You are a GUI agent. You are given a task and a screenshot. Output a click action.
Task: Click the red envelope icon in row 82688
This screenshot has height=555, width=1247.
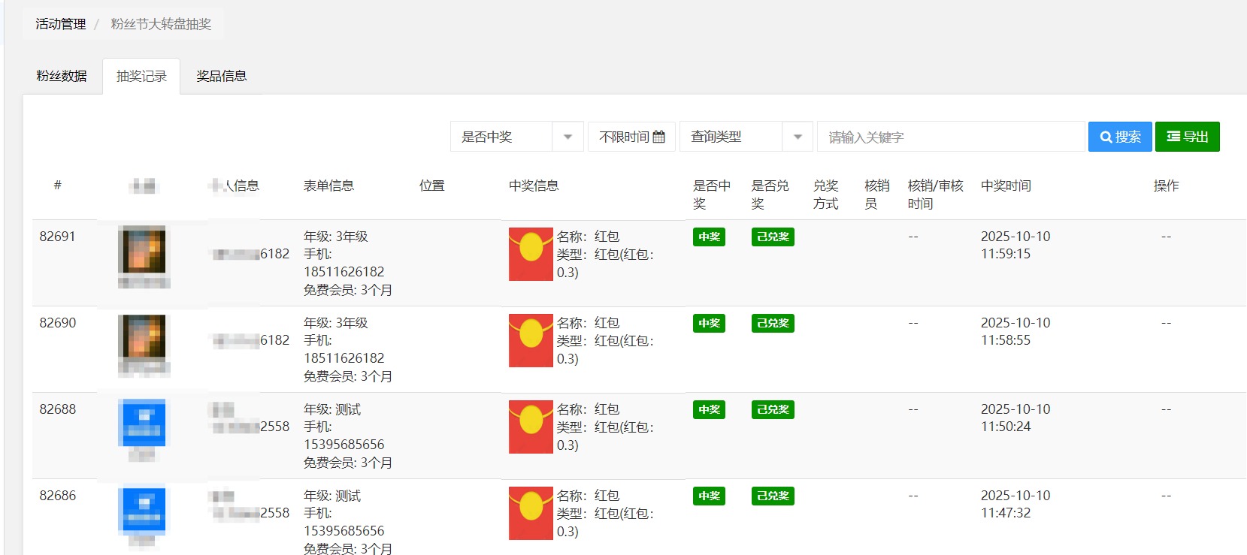[x=531, y=427]
